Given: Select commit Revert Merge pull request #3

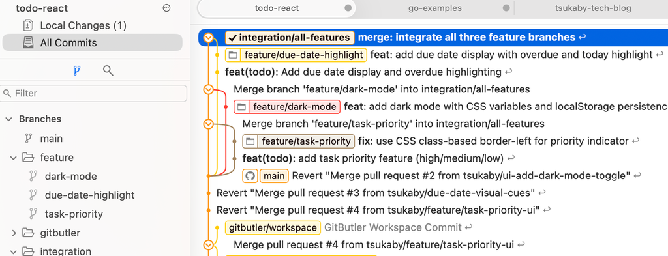Looking at the screenshot, I should 375,193.
